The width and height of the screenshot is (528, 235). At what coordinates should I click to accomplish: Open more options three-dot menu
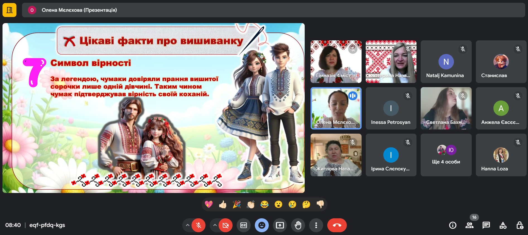click(x=316, y=225)
